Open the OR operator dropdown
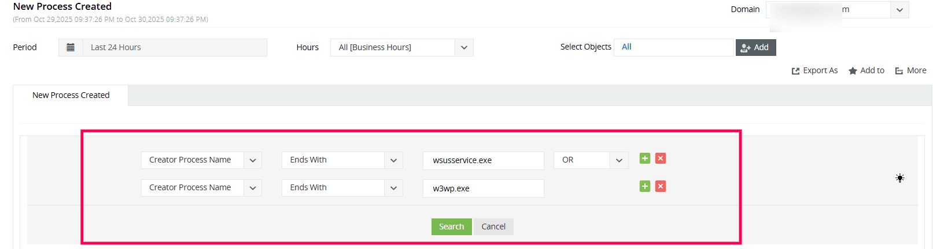Screen dimensions: 933x249 [591, 160]
